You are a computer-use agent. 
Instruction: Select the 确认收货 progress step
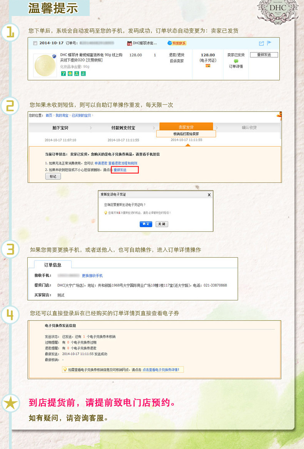249,128
